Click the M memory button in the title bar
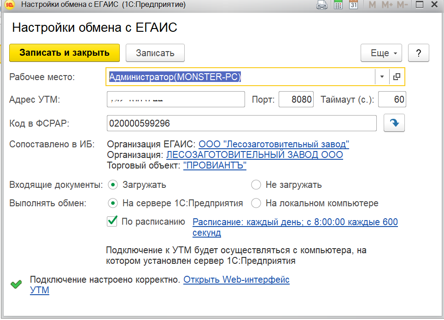This screenshot has height=320, width=444. click(x=372, y=5)
